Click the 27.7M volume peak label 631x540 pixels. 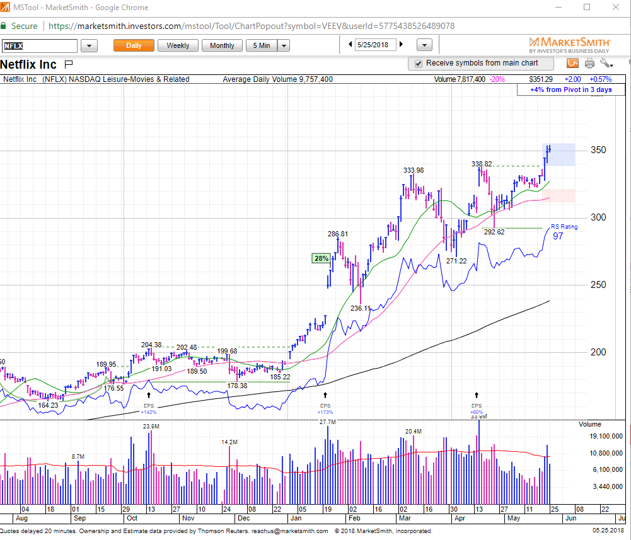(x=328, y=422)
